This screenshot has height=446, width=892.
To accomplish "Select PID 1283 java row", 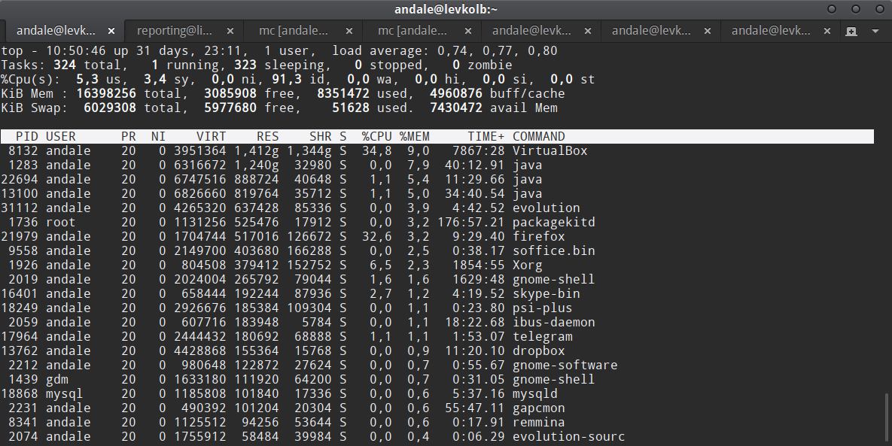I will click(437, 165).
